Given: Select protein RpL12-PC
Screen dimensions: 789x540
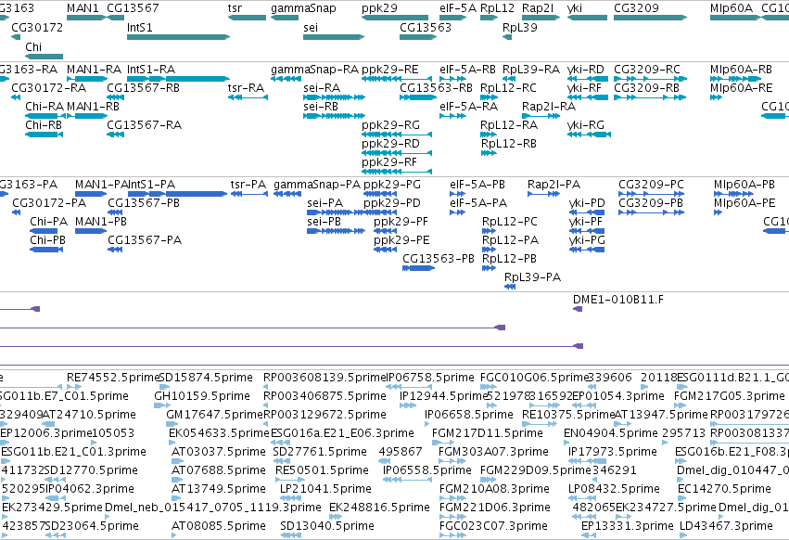Looking at the screenshot, I should (490, 231).
